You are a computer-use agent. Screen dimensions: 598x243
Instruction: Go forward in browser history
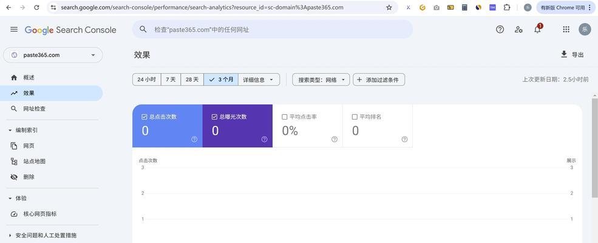(x=22, y=7)
